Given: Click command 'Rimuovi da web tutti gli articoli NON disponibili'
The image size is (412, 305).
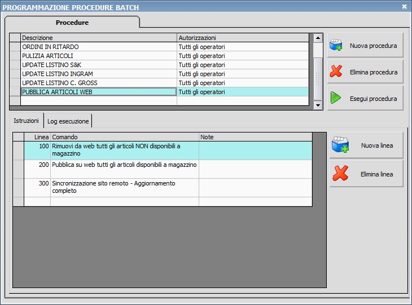Looking at the screenshot, I should (x=125, y=151).
